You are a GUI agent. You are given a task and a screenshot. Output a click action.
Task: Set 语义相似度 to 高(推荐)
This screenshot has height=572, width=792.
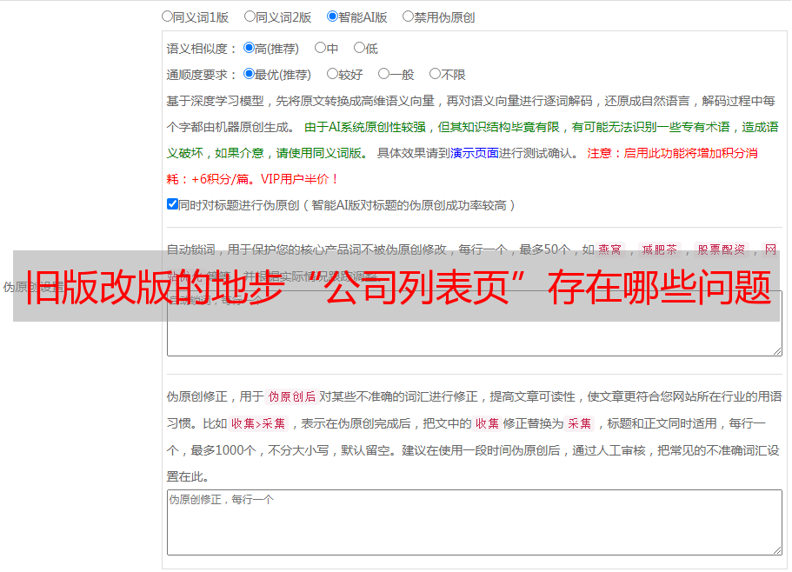click(x=249, y=48)
